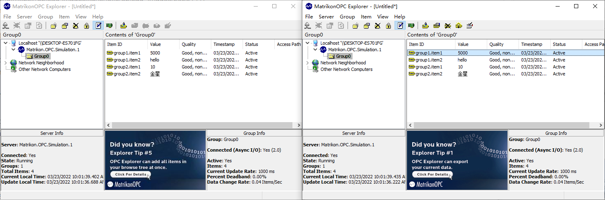Click the Write Values pencil icon in right window
605x200 pixels.
(x=470, y=25)
